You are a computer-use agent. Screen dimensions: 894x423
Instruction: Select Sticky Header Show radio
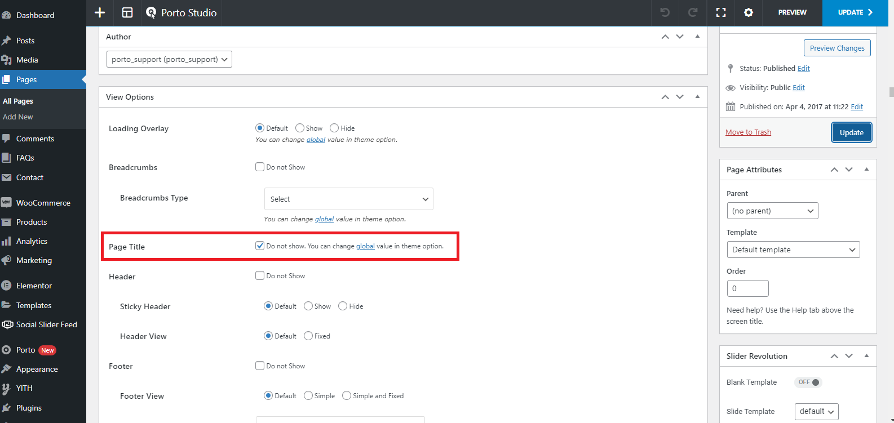point(308,306)
